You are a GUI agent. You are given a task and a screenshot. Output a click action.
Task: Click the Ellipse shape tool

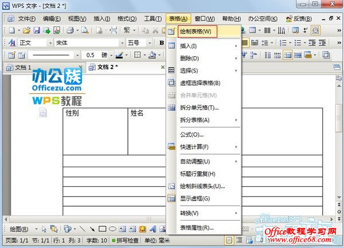click(112, 229)
